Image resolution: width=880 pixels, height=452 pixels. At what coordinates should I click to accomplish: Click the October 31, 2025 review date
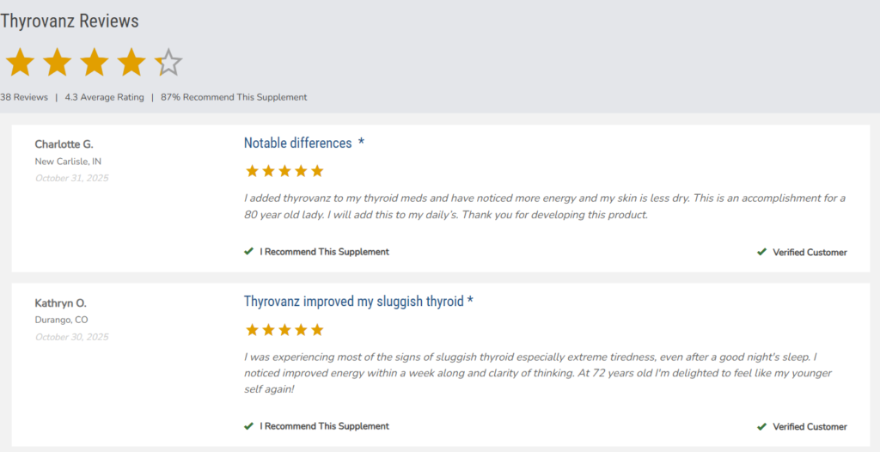coord(72,179)
